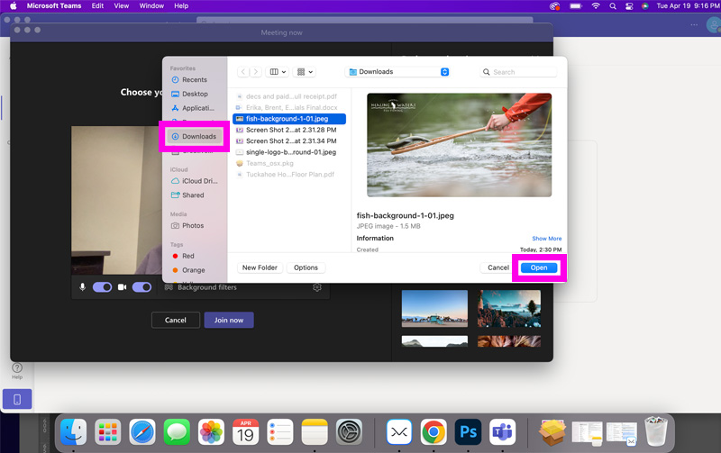
Task: Select the beach background thumbnail
Action: [434, 308]
